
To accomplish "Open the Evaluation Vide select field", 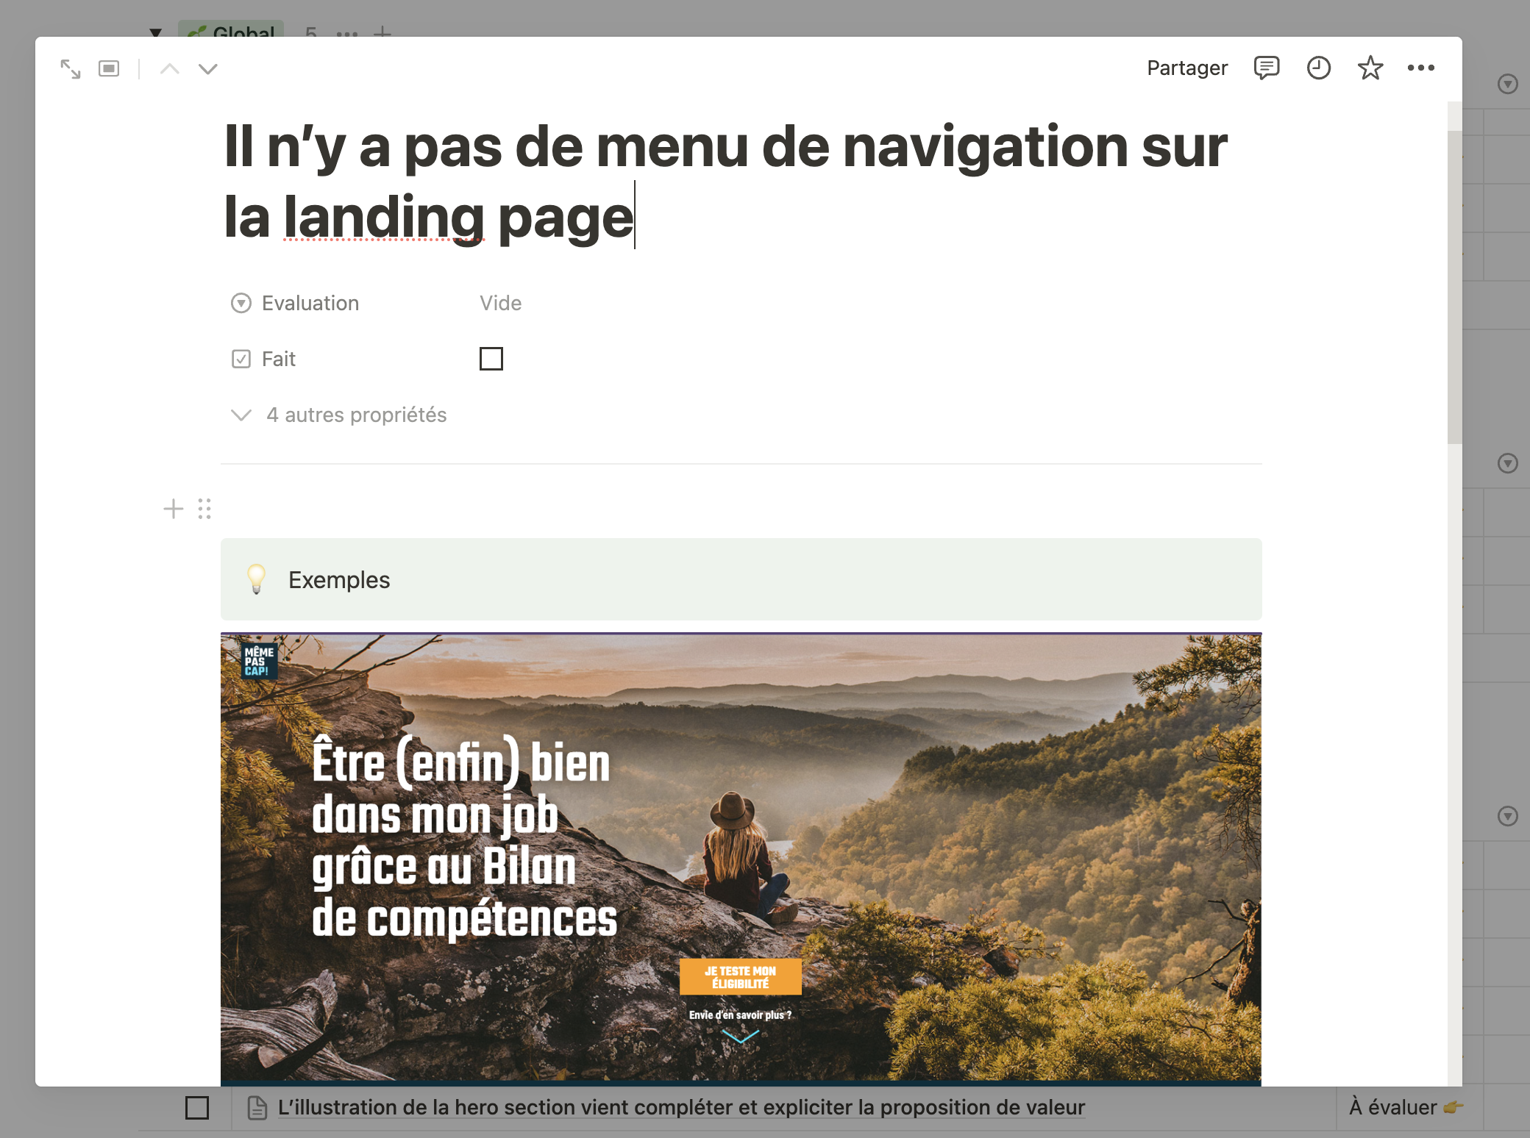I will (501, 303).
